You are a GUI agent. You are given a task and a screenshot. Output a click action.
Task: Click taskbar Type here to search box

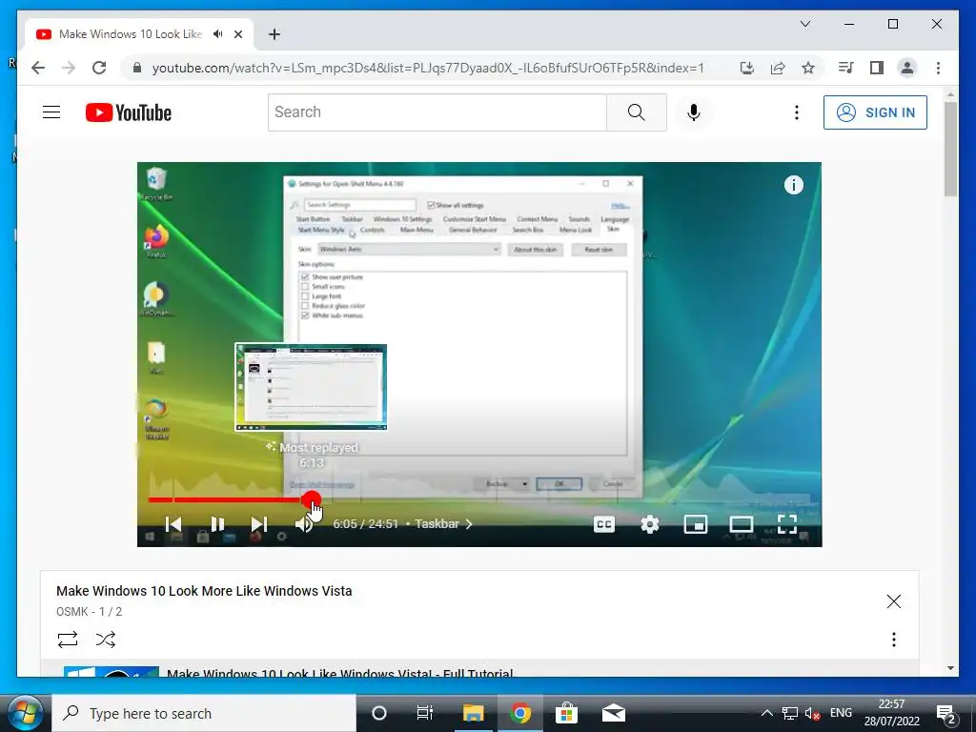tap(204, 713)
